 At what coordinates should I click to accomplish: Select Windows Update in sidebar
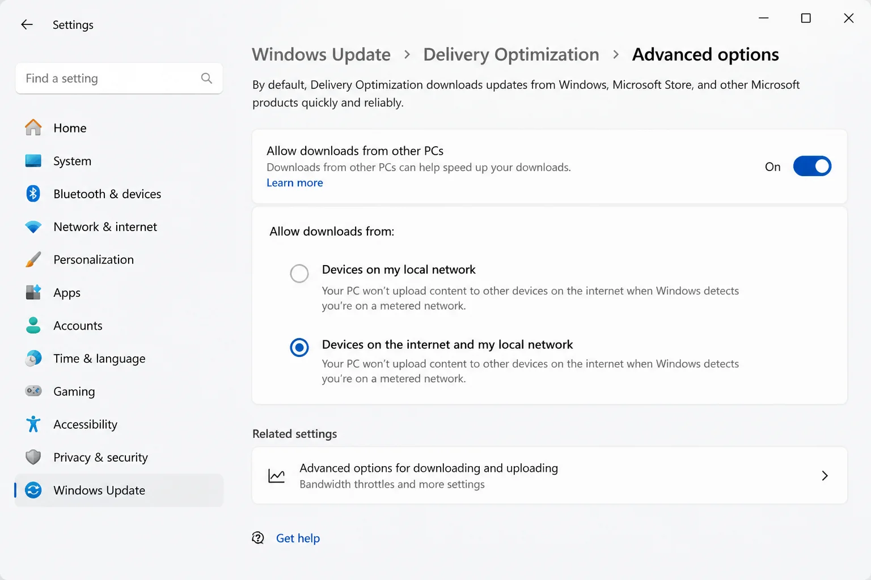pos(119,490)
